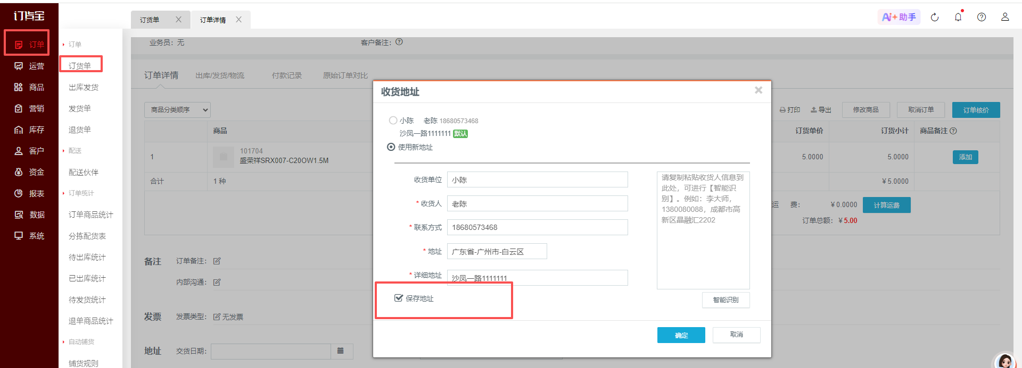Select the 小陈 saved address radio

tap(393, 121)
